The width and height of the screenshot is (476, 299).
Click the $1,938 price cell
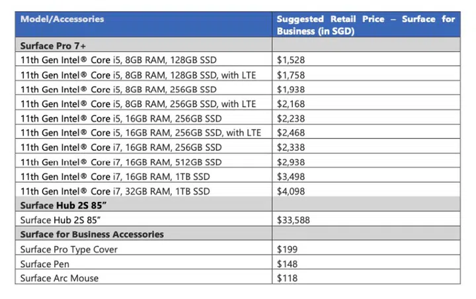(292, 89)
